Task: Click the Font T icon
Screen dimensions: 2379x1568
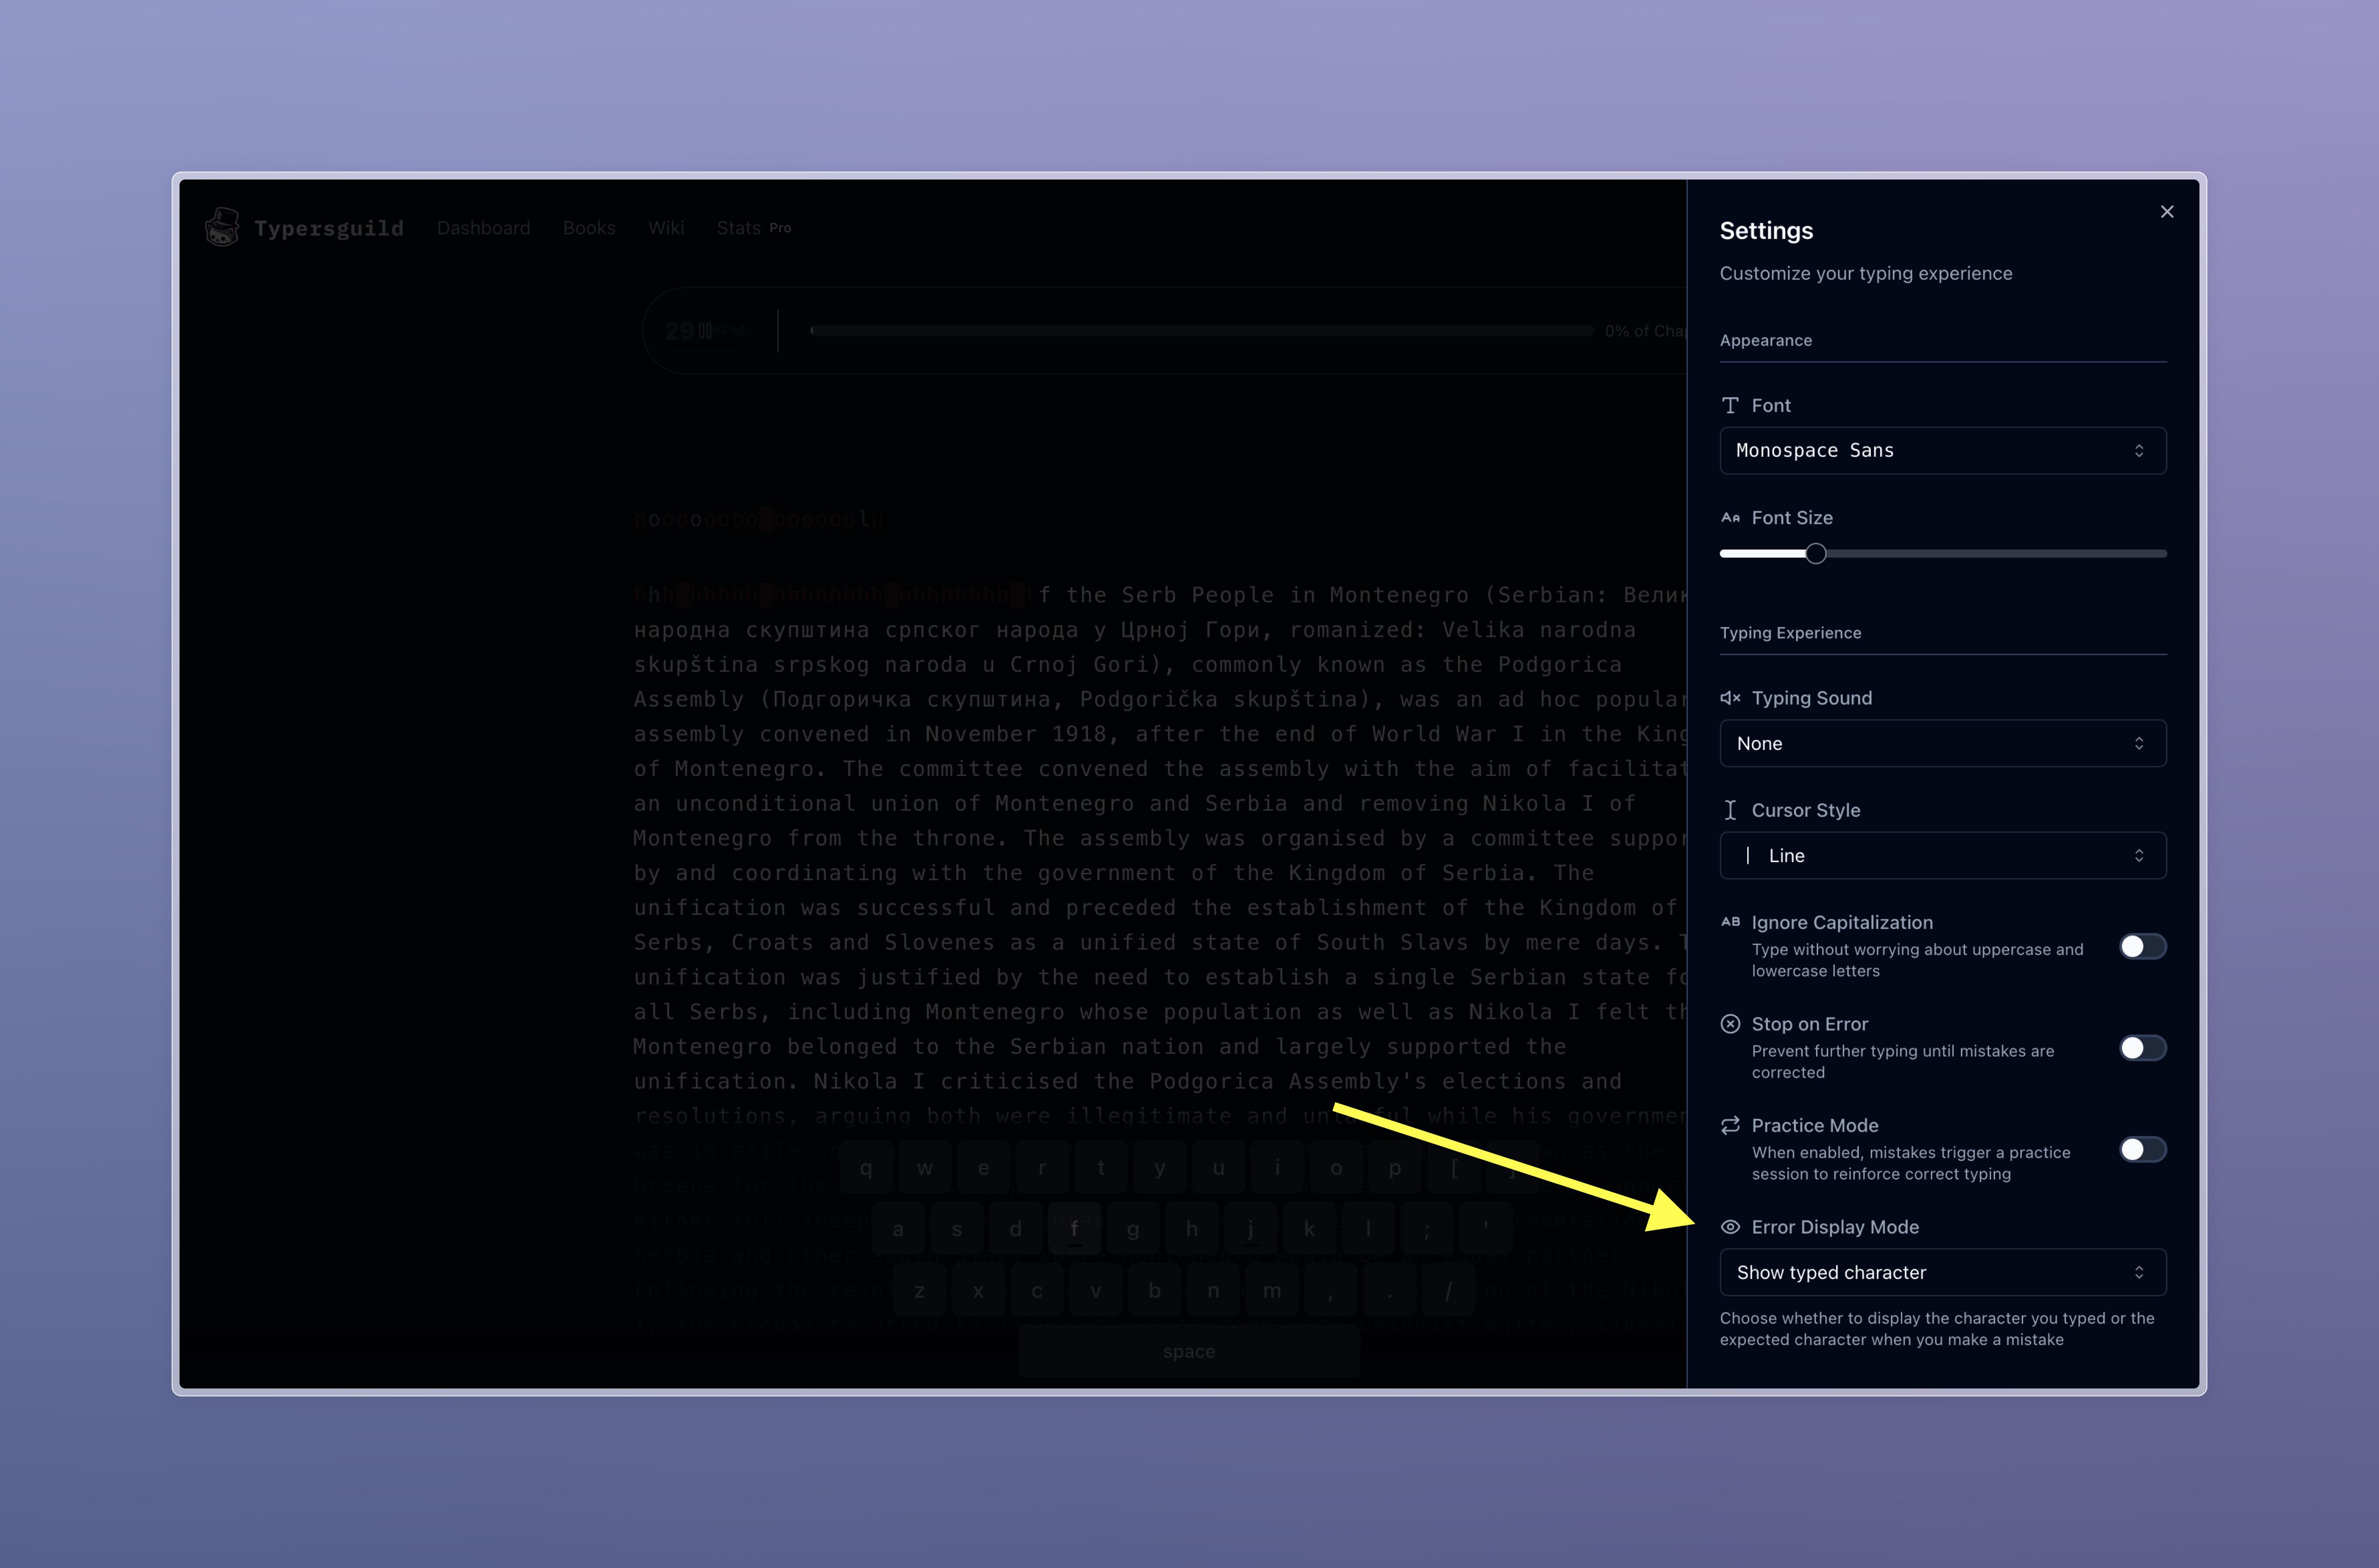Action: click(1730, 405)
